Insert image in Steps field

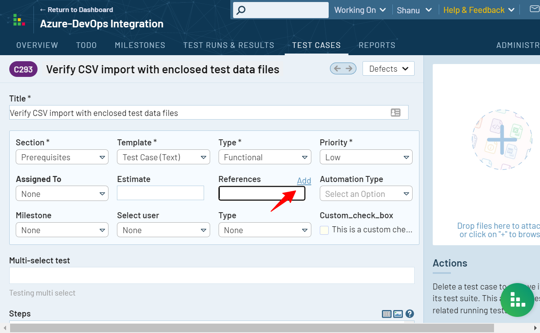398,314
